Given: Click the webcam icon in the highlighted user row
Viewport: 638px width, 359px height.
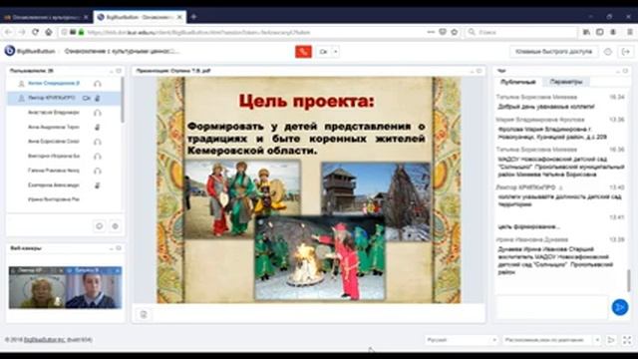Looking at the screenshot, I should (87, 98).
